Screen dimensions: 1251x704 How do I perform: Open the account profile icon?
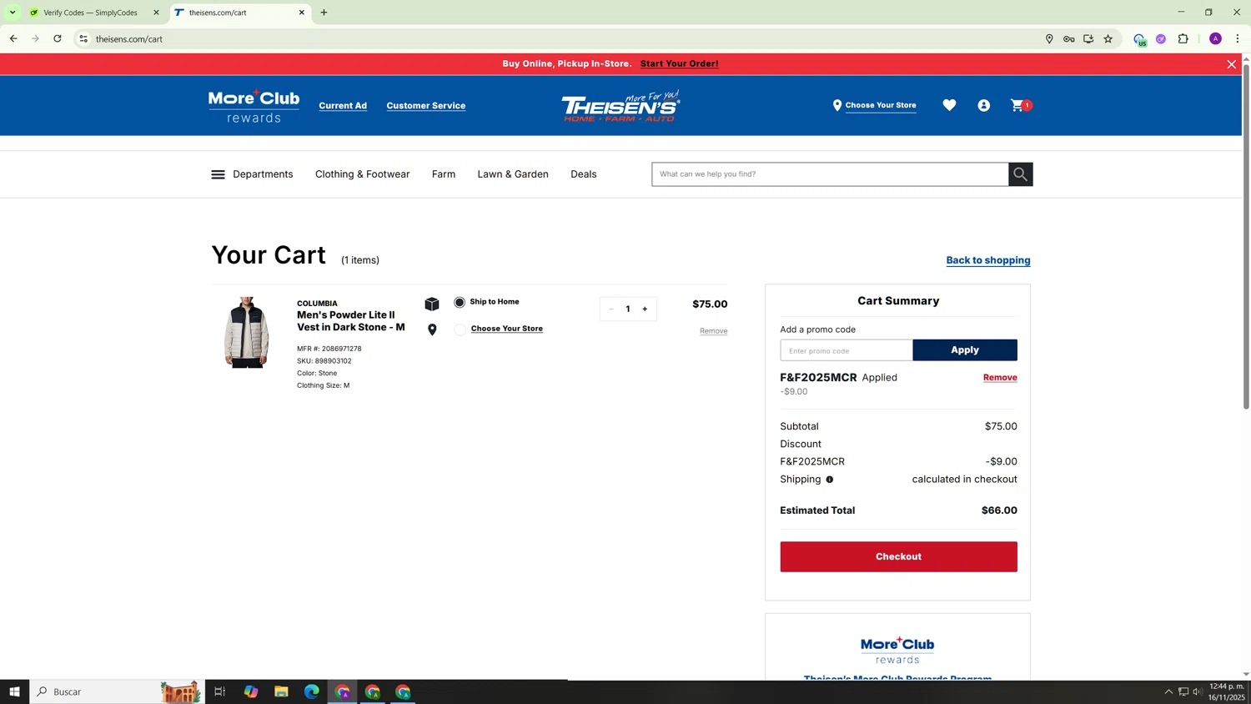(984, 105)
